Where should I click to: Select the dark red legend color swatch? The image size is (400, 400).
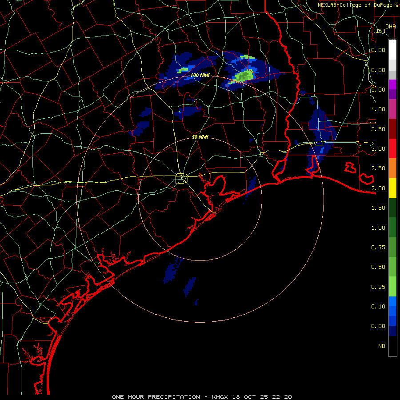(x=392, y=129)
